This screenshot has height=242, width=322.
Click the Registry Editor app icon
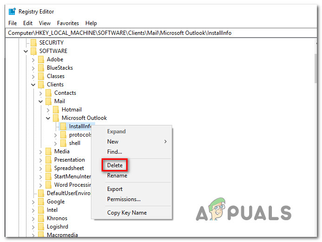[x=12, y=12]
